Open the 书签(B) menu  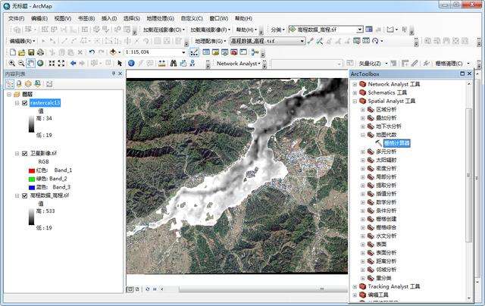tap(86, 18)
